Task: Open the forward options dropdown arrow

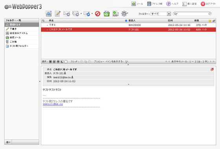Action: tap(92, 14)
